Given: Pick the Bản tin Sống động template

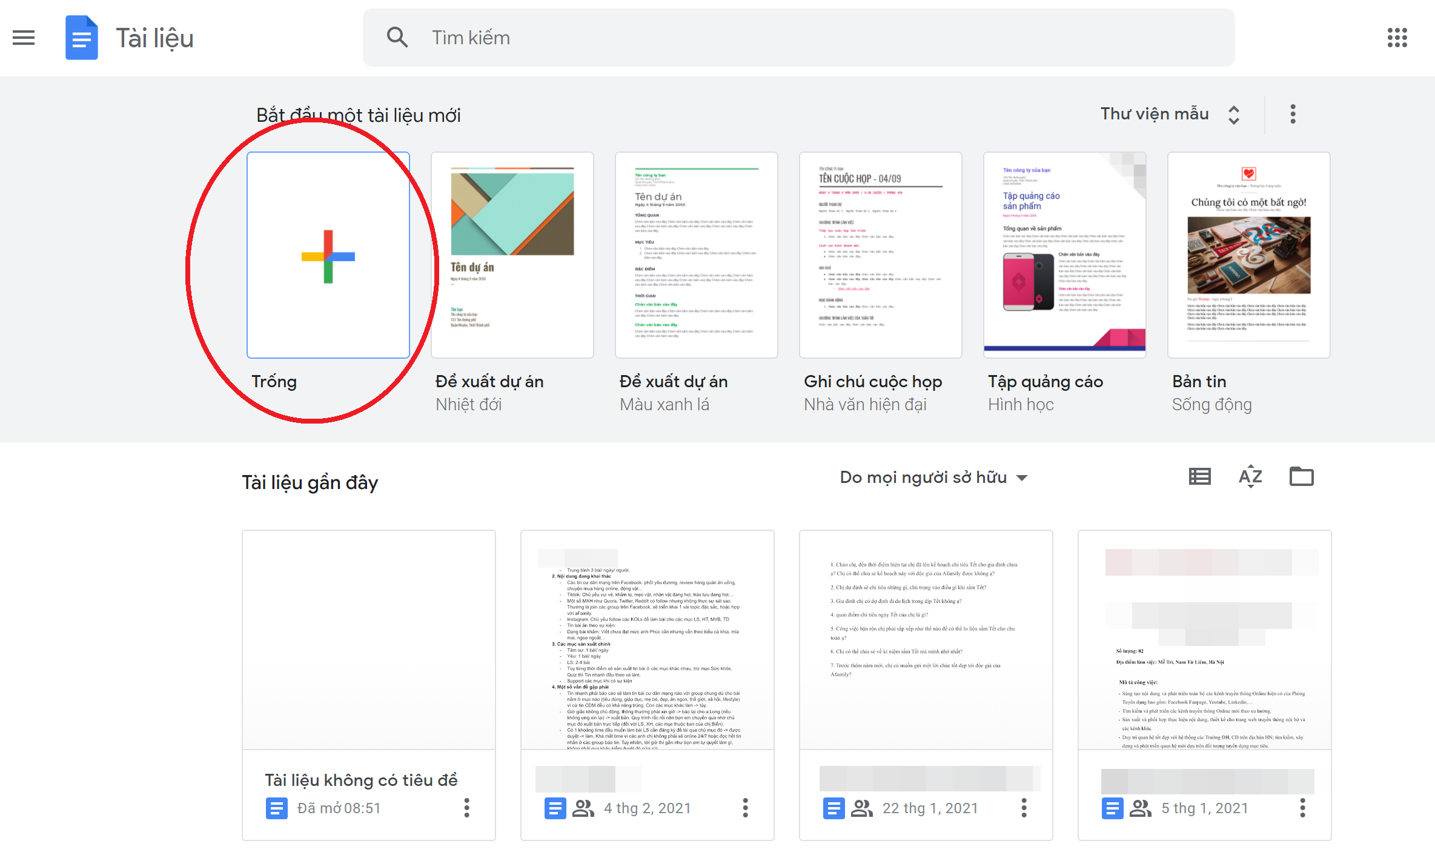Looking at the screenshot, I should pos(1249,255).
